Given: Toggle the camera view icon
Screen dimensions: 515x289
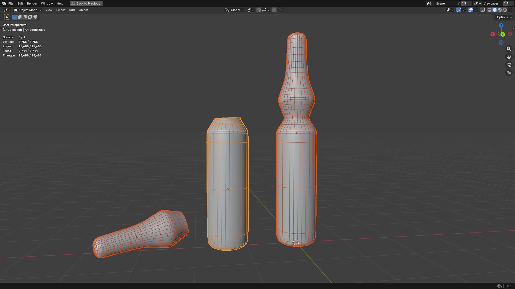Looking at the screenshot, I should coord(509,65).
